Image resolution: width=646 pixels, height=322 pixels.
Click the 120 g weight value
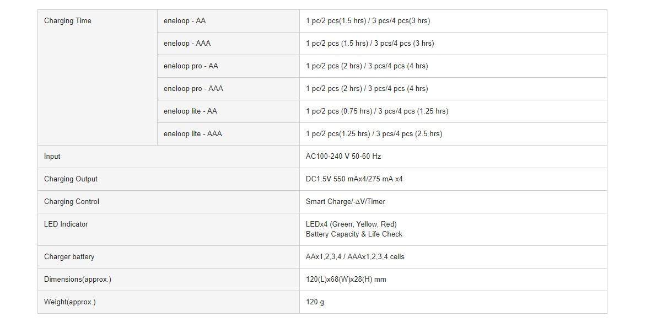[x=315, y=302]
